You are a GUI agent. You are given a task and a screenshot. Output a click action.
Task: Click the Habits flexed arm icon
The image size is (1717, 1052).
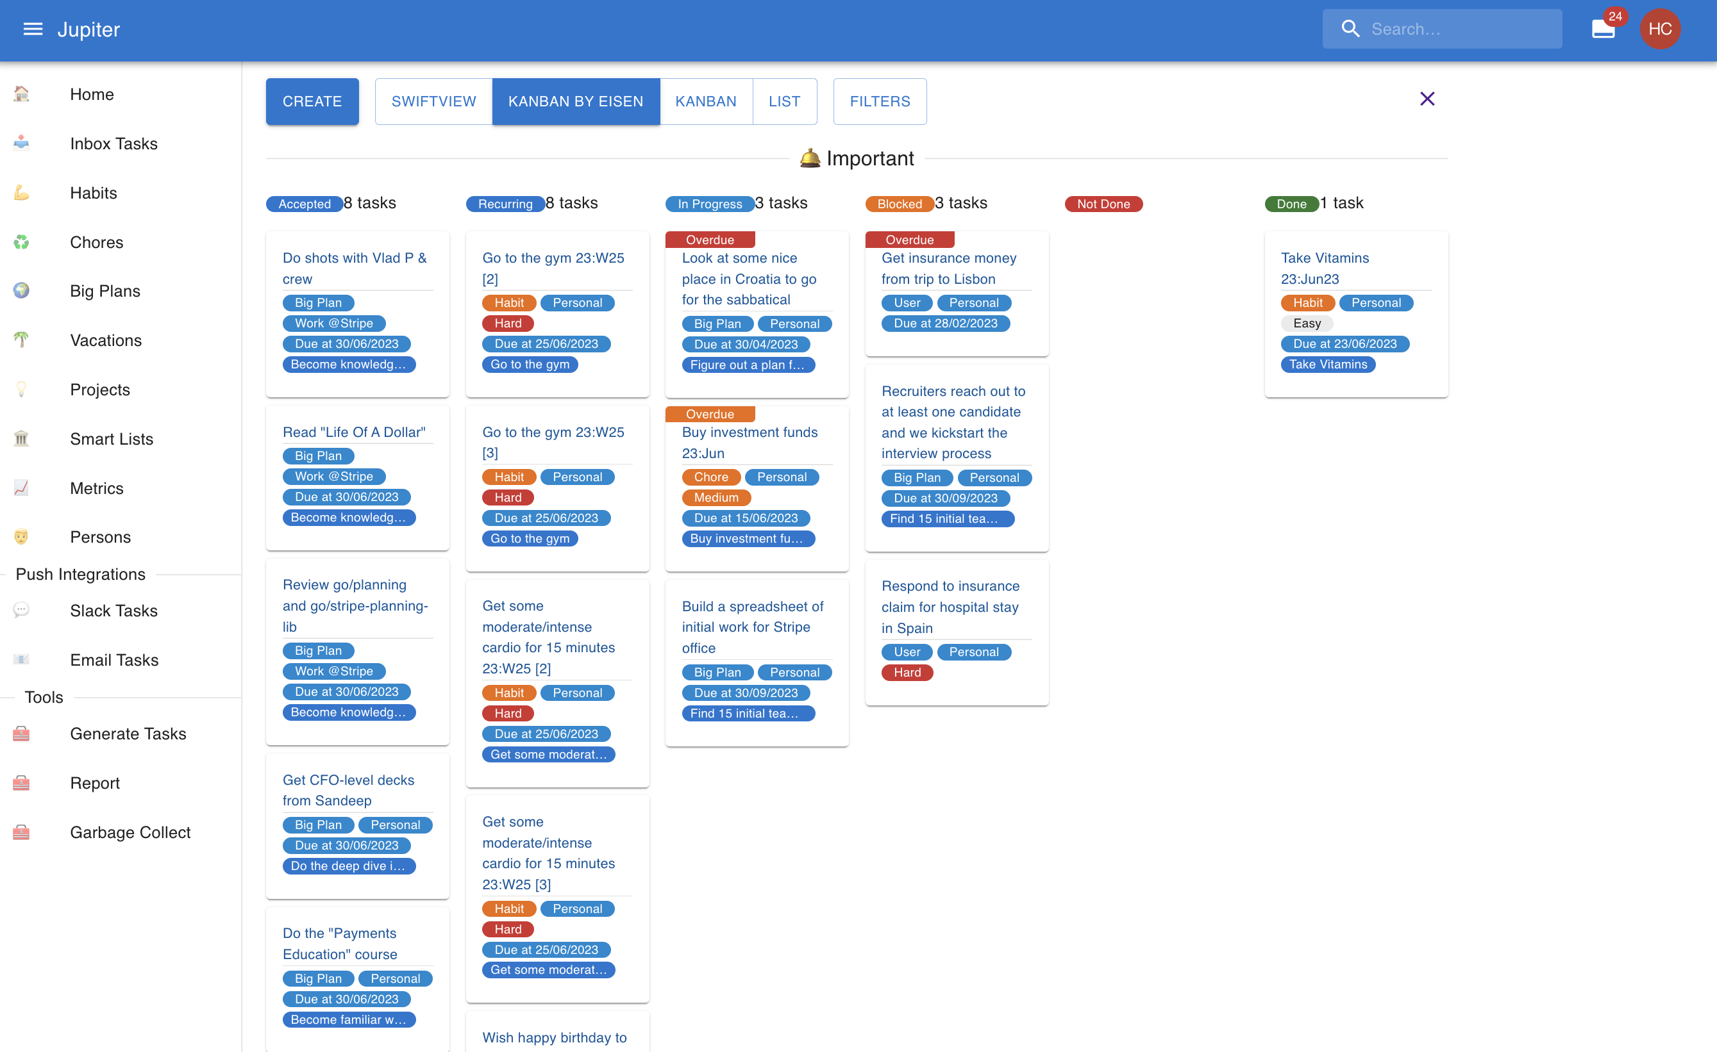[22, 193]
